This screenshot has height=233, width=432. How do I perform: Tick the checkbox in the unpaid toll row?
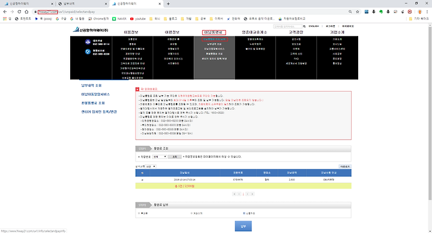[142, 180]
